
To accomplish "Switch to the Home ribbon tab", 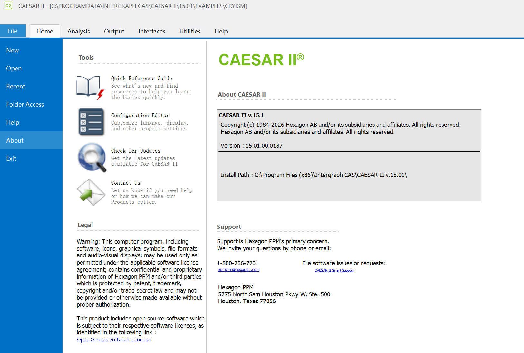I will click(45, 31).
